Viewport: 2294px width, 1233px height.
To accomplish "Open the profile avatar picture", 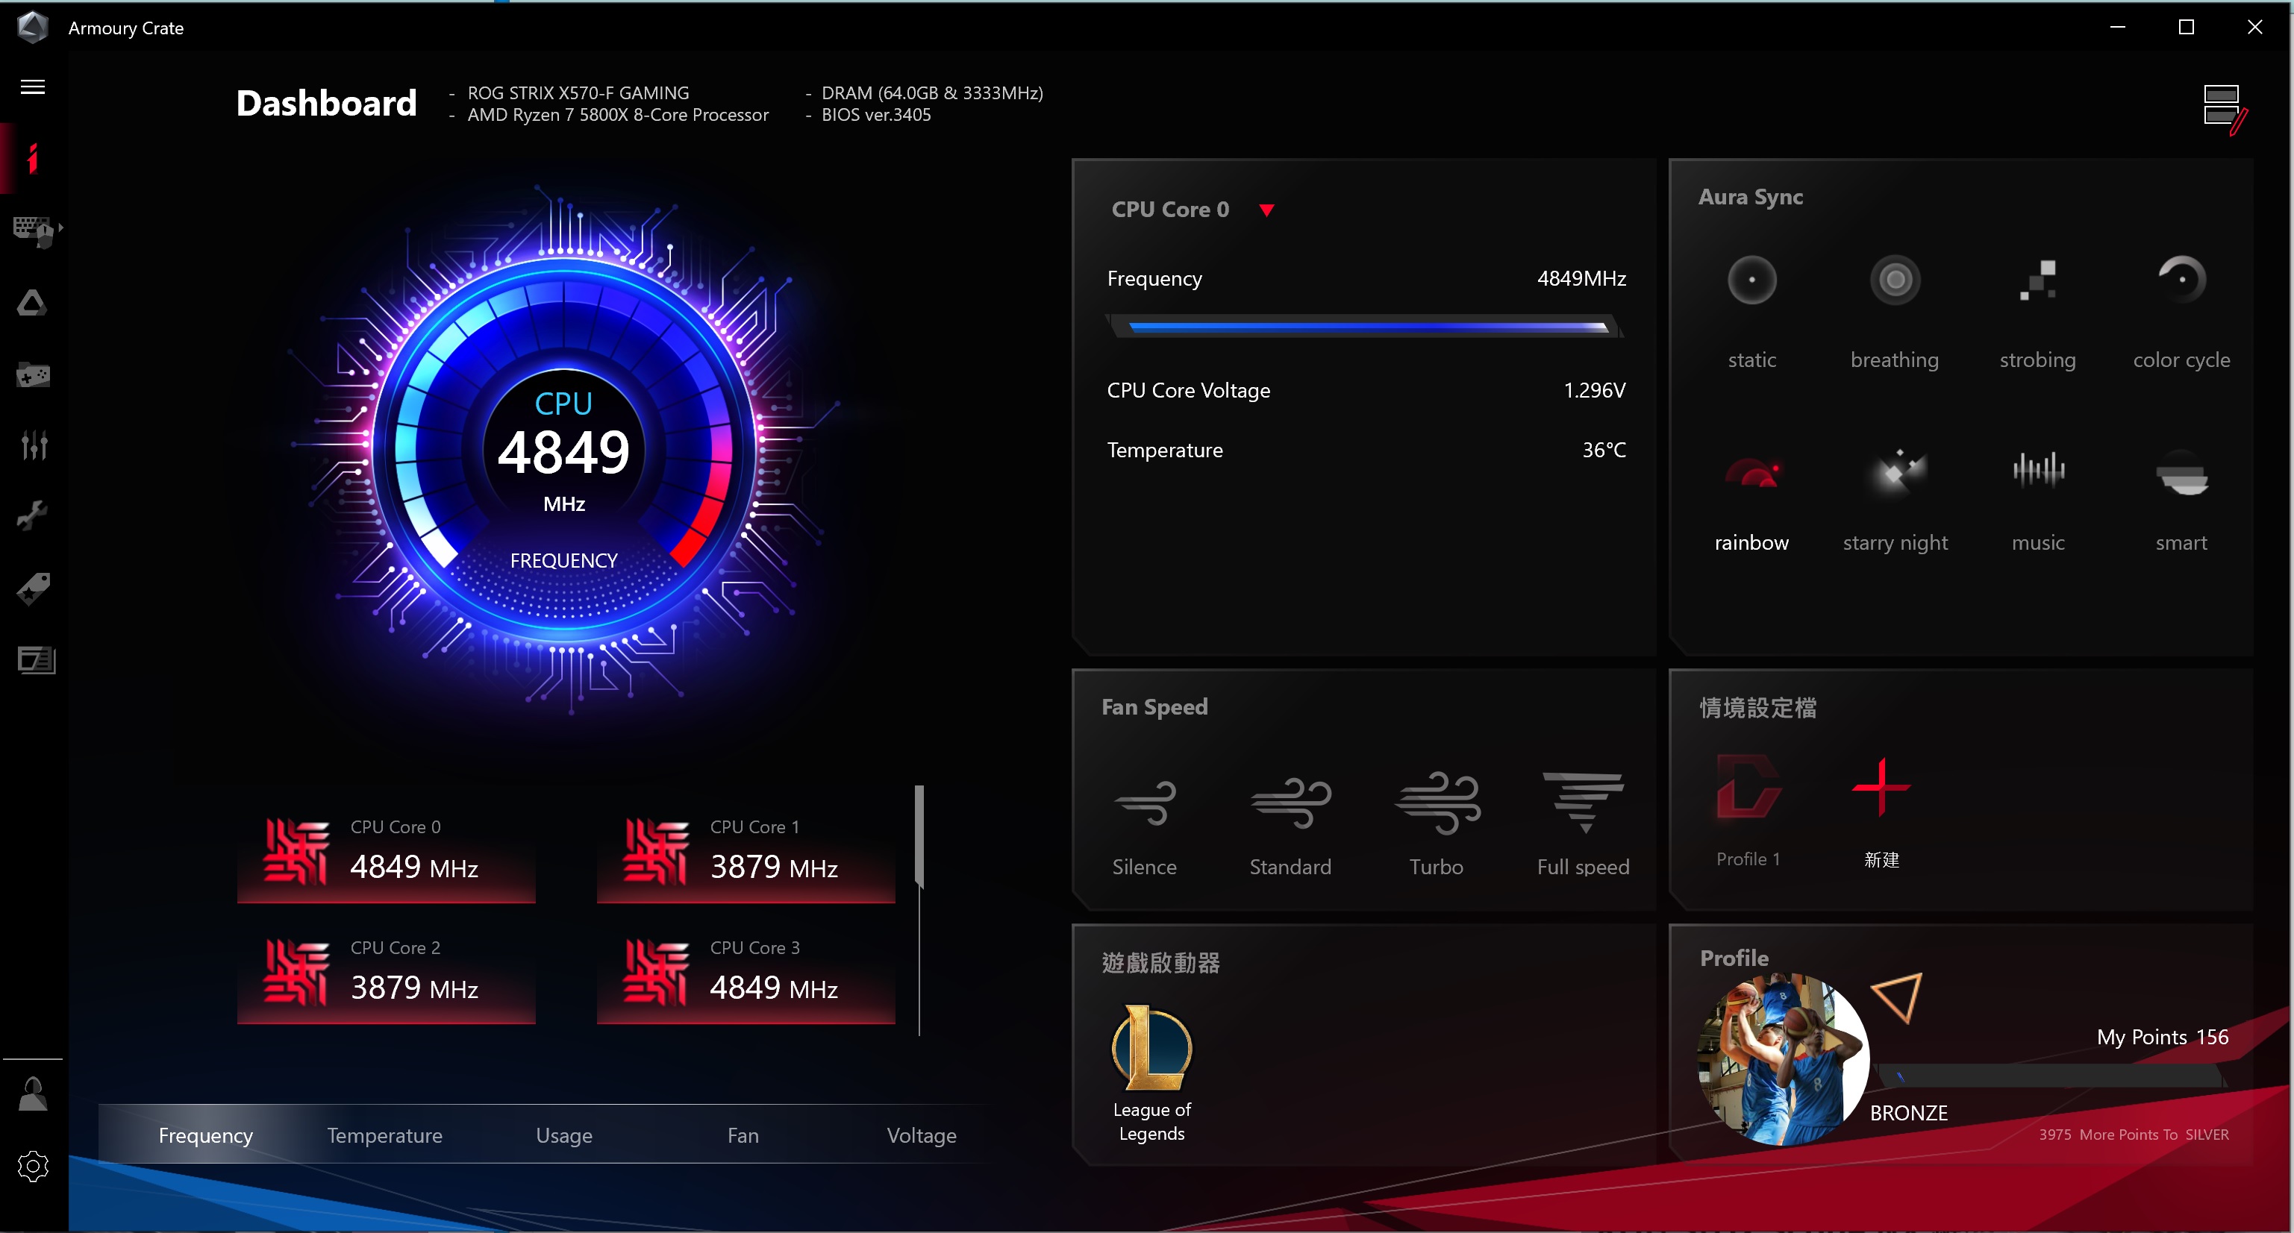I will (1783, 1059).
